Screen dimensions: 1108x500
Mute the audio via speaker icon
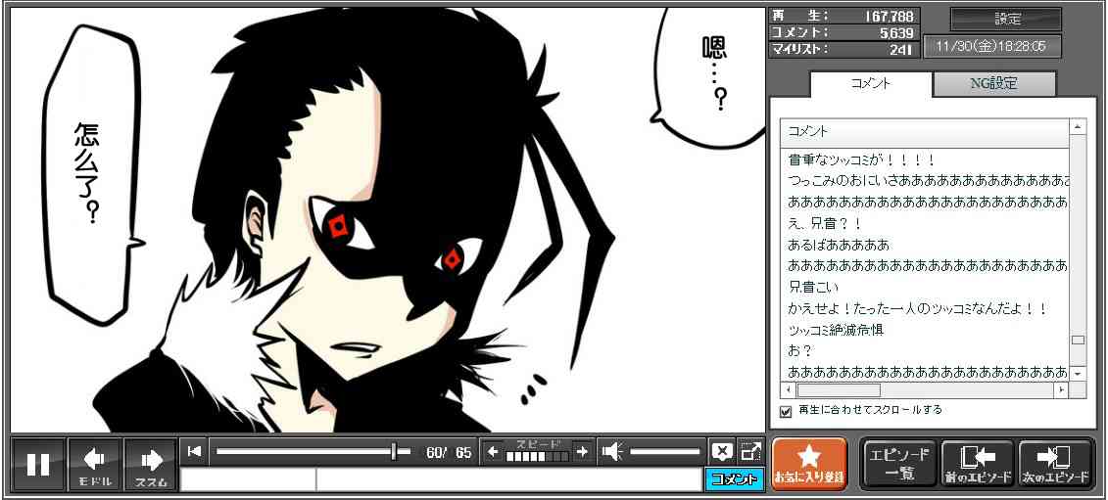pyautogui.click(x=612, y=451)
